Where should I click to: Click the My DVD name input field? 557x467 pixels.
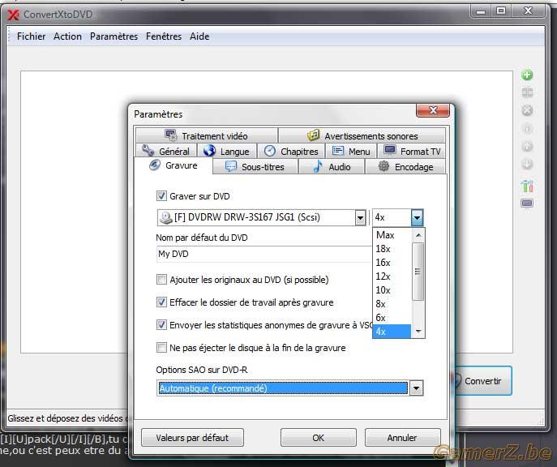point(264,255)
